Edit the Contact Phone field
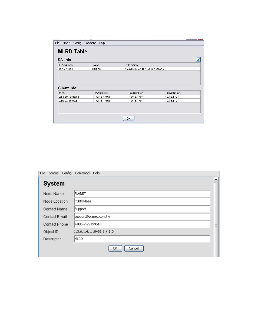This screenshot has height=335, width=258. click(142, 224)
